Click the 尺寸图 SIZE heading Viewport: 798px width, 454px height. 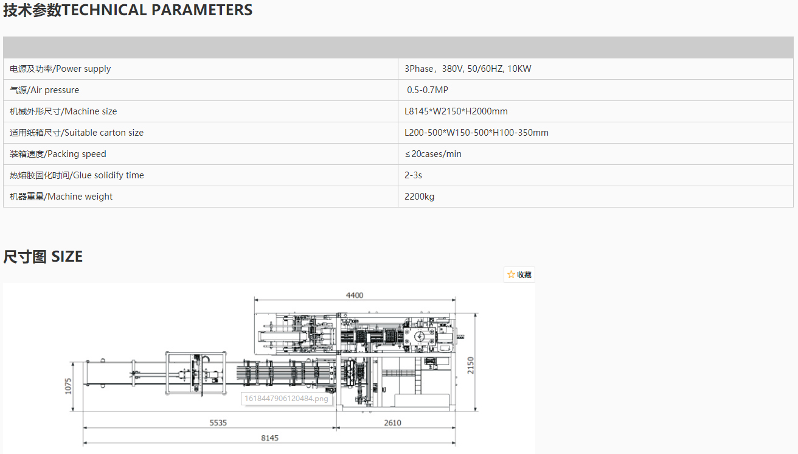43,257
